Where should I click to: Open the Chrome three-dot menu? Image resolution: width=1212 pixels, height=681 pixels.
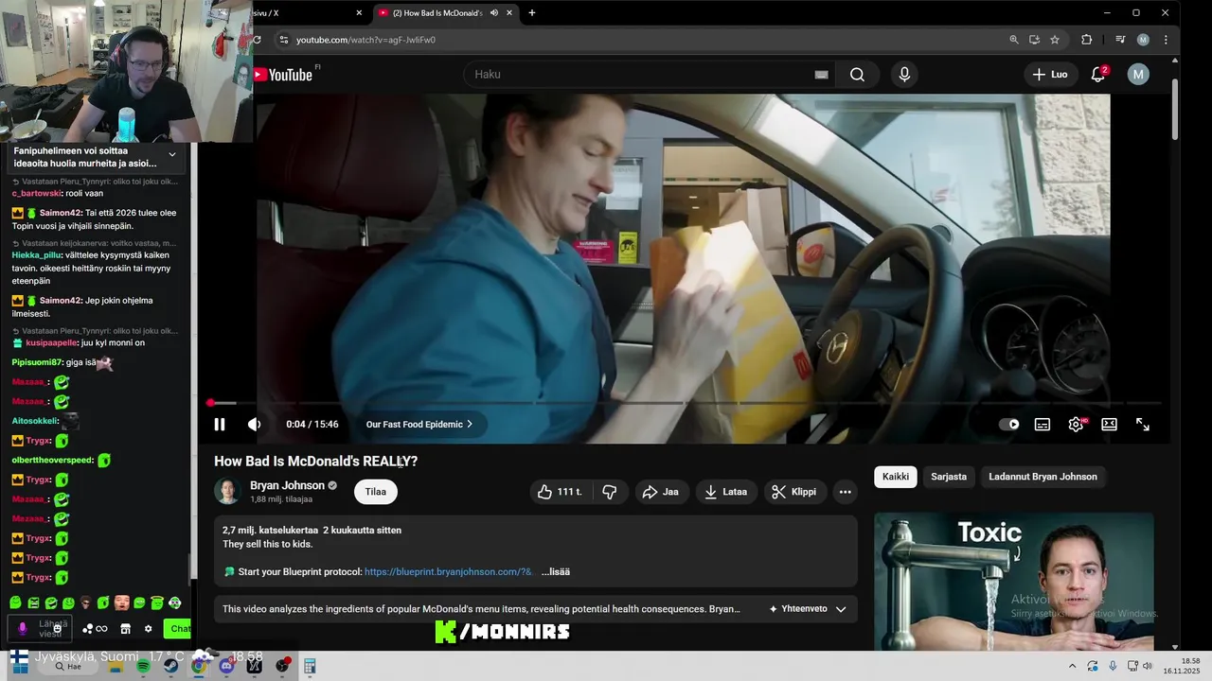pyautogui.click(x=1166, y=40)
